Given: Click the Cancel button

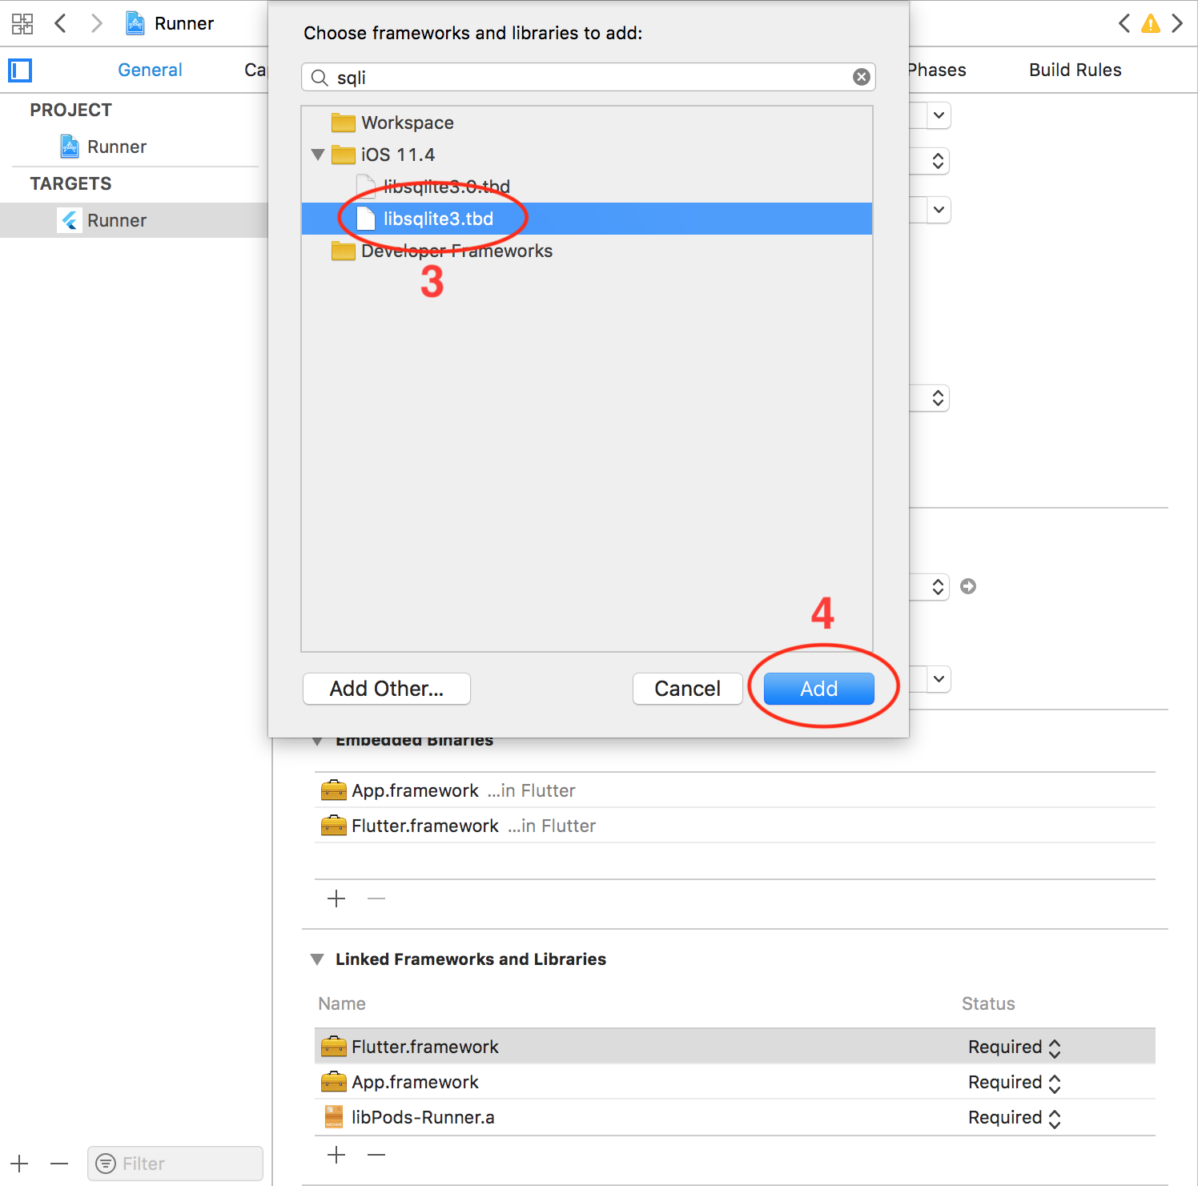Looking at the screenshot, I should 688,689.
